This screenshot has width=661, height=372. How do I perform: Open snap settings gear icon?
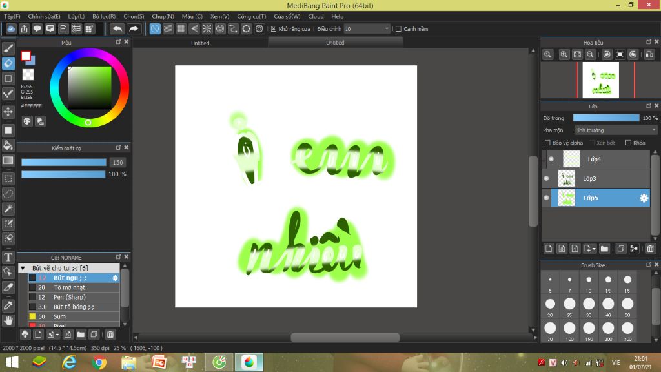(x=259, y=28)
